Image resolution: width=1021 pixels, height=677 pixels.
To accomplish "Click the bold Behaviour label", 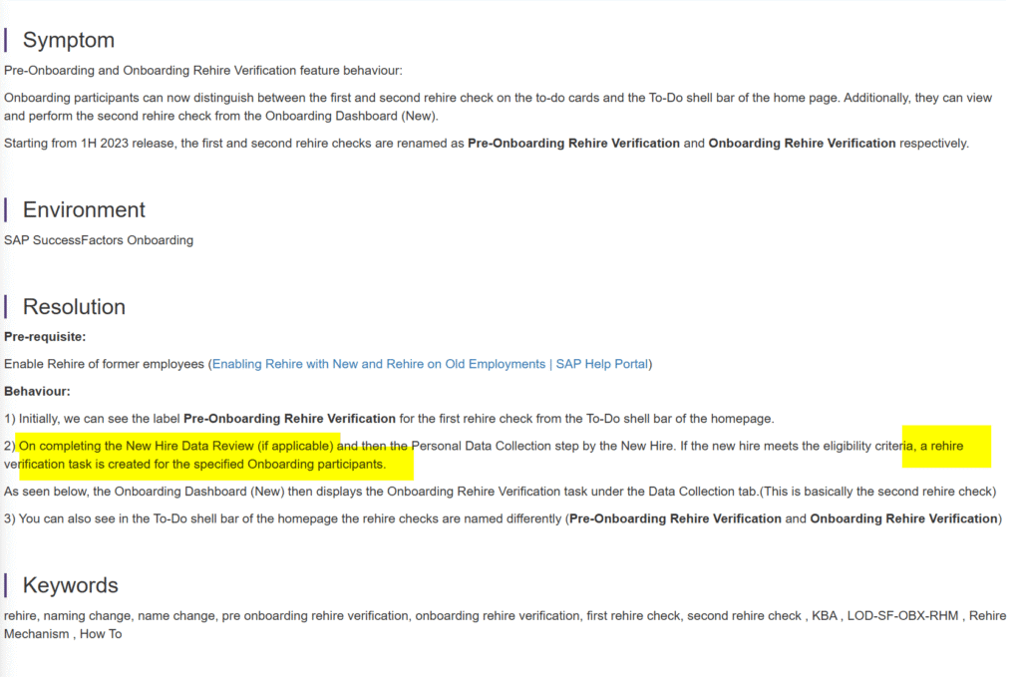I will [x=37, y=391].
